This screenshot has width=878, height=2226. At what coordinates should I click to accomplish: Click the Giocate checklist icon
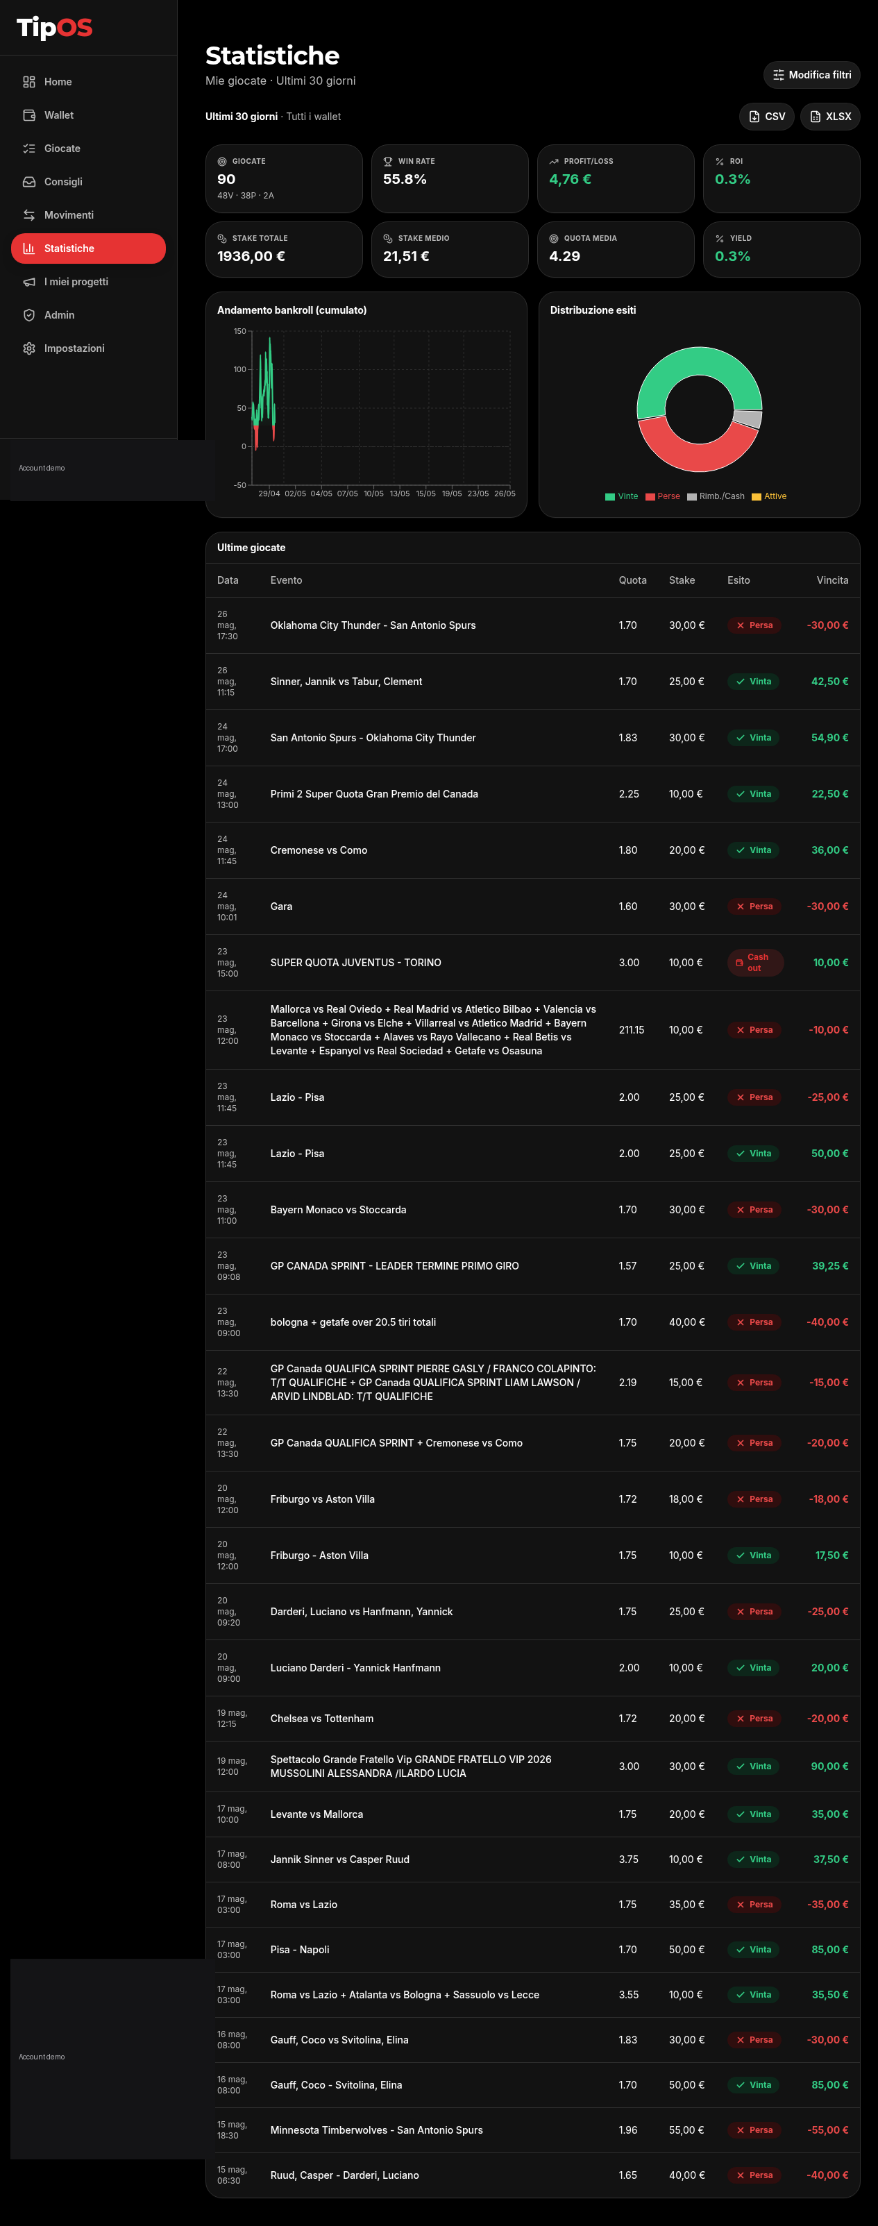click(x=28, y=149)
